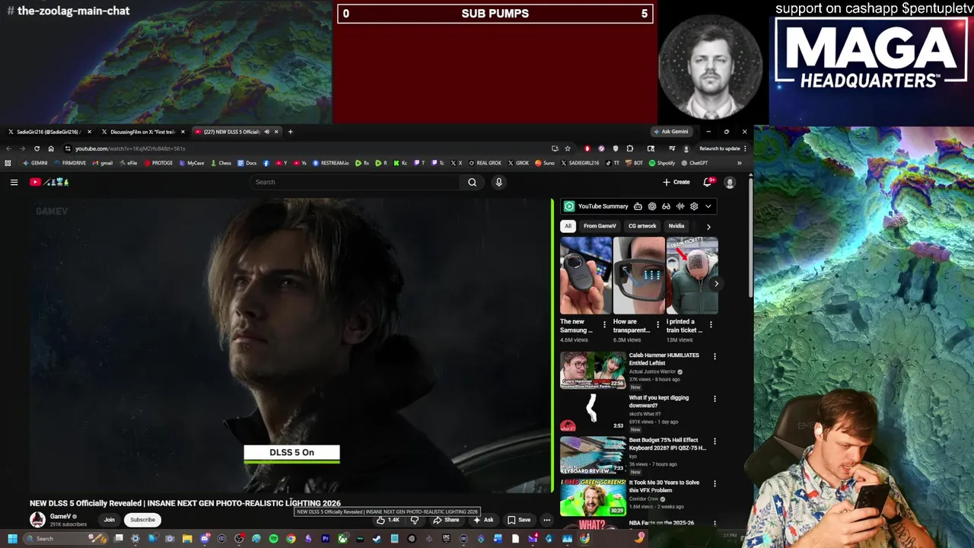This screenshot has width=974, height=548.
Task: Open options for It Took Me 30 Years
Action: point(715,483)
